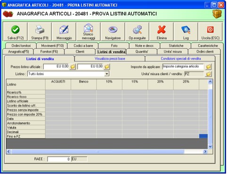Viewport: 227px width, 174px height.
Task: Click the Arrotondamento row label
Action: coord(26,123)
